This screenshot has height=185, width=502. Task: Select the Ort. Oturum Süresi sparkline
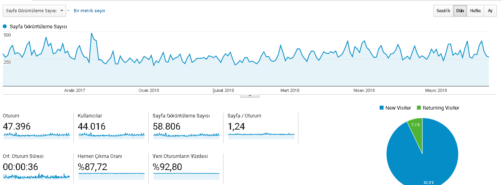click(36, 176)
